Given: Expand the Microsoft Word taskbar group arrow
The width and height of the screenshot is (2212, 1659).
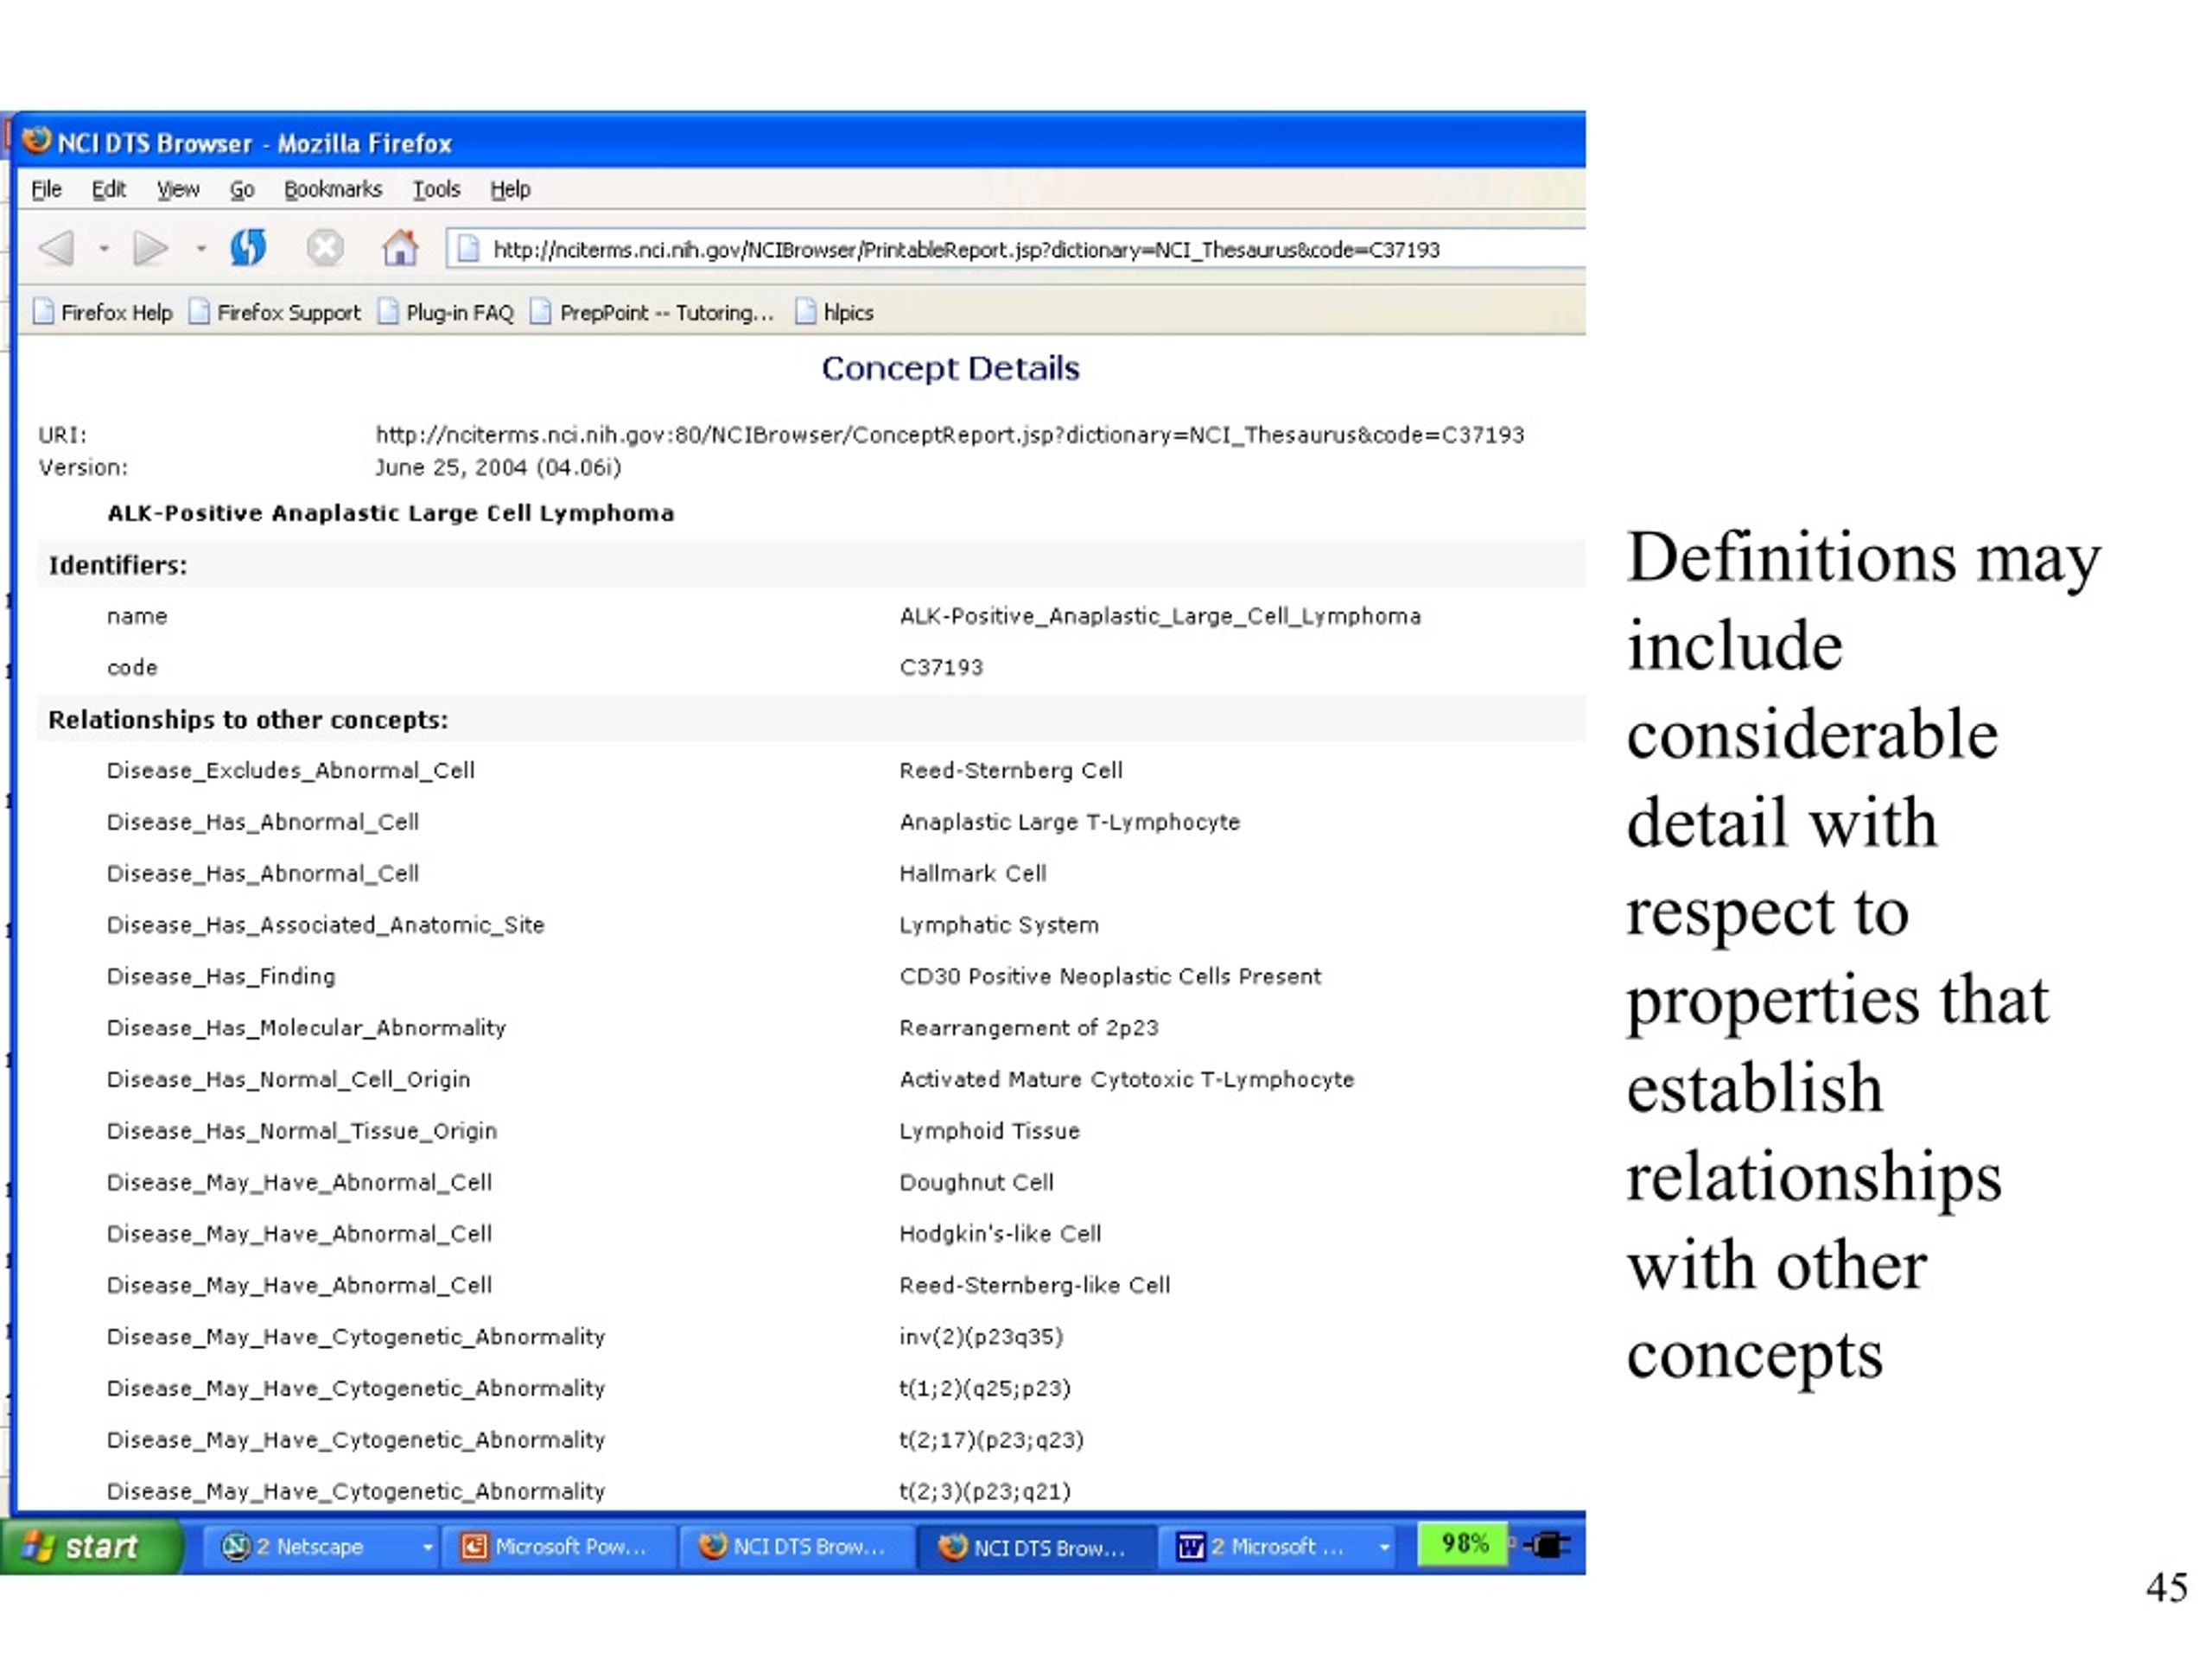Looking at the screenshot, I should click(x=1384, y=1547).
